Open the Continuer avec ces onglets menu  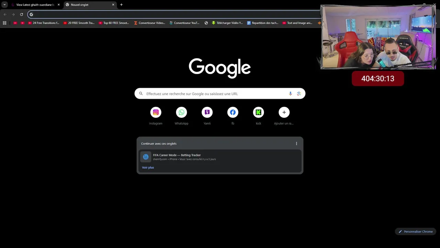point(296,144)
